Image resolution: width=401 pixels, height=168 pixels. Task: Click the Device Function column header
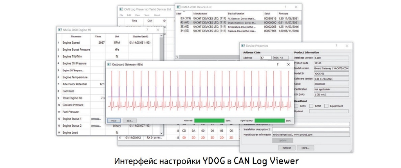point(236,14)
